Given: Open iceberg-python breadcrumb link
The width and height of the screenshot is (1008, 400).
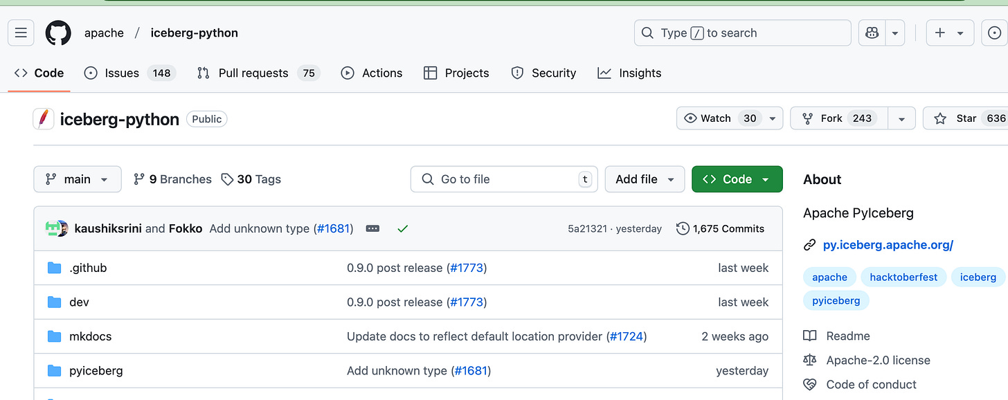Looking at the screenshot, I should (x=195, y=33).
